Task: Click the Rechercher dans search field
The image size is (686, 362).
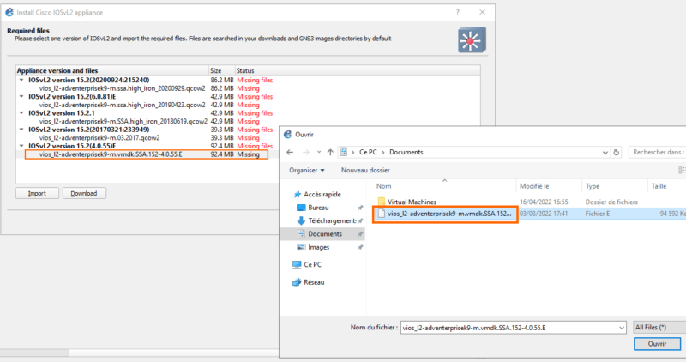Action: (657, 153)
